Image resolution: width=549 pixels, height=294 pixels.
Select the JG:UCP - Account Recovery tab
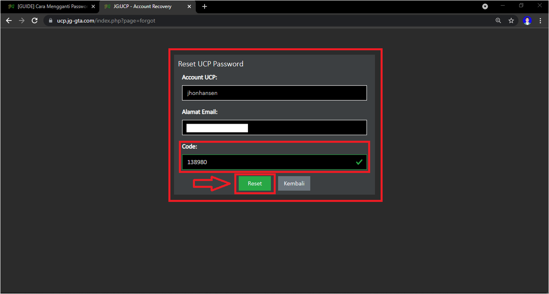coord(147,6)
